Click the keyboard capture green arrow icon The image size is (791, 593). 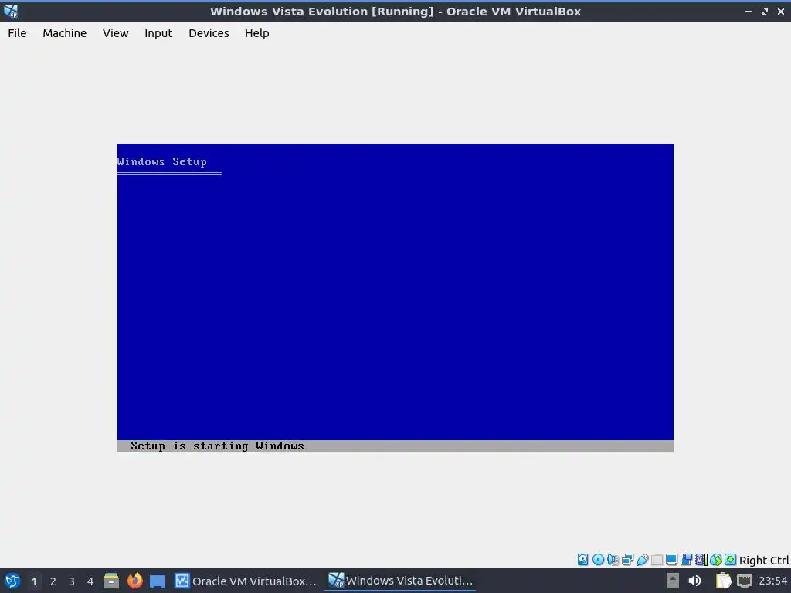730,559
